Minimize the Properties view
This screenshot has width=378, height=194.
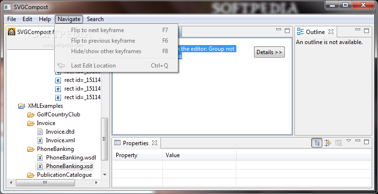click(x=358, y=140)
